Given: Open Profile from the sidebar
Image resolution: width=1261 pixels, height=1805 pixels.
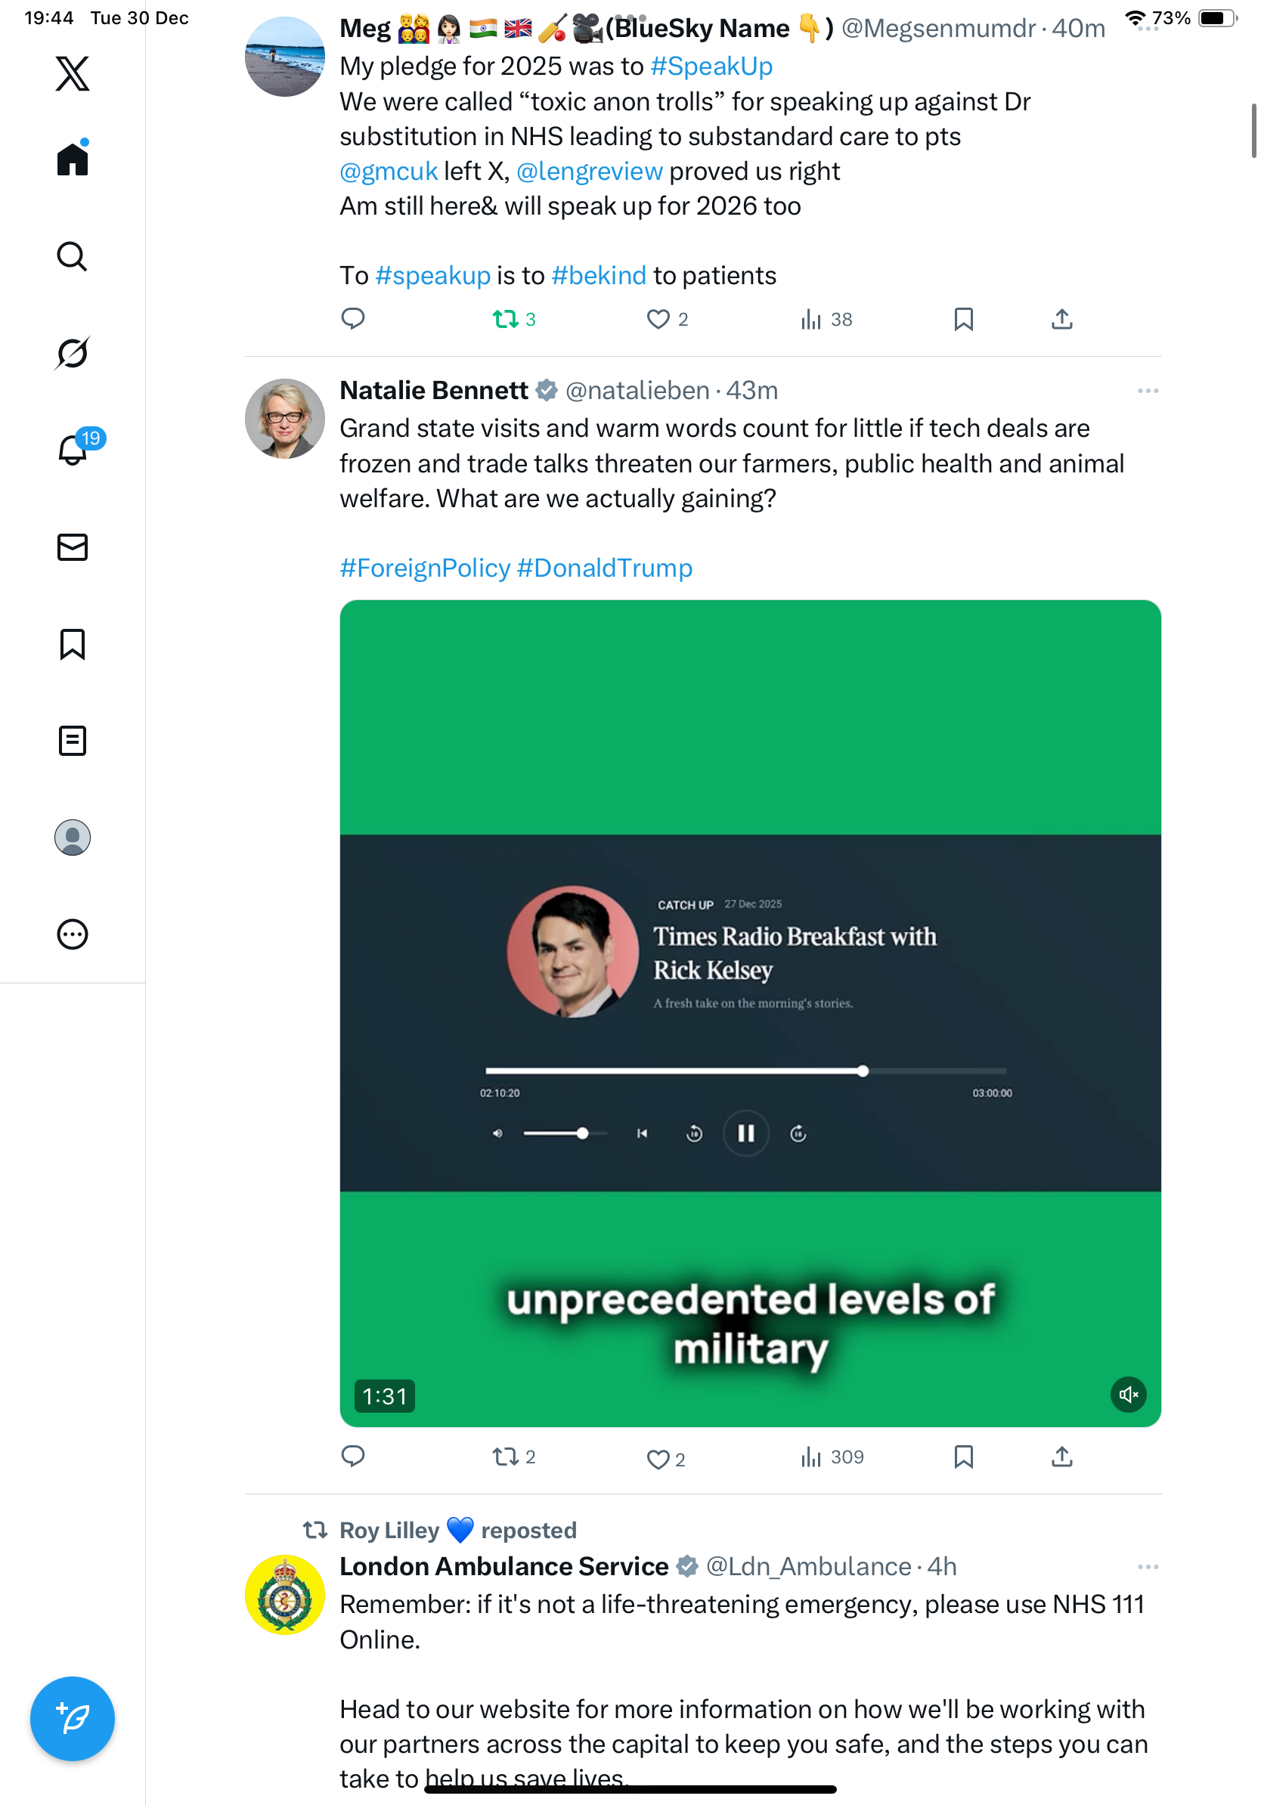Looking at the screenshot, I should 73,837.
